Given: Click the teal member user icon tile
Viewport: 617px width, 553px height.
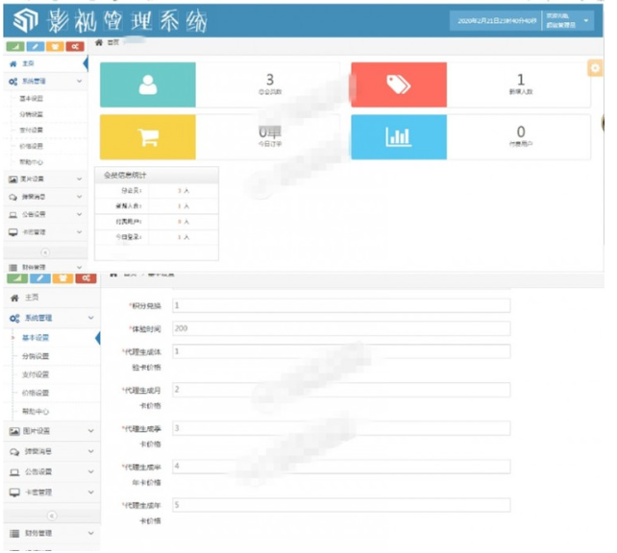Looking at the screenshot, I should click(147, 84).
